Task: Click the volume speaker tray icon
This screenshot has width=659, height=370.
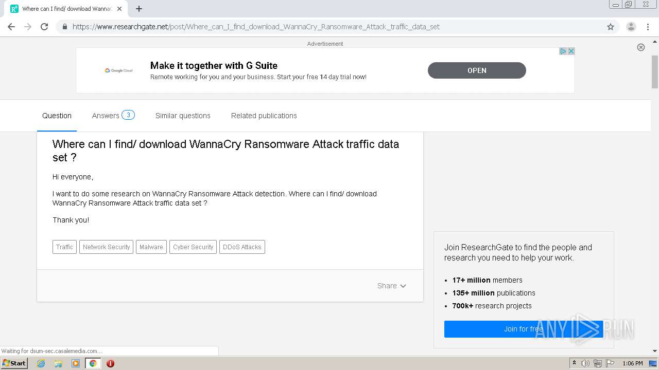Action: point(585,363)
